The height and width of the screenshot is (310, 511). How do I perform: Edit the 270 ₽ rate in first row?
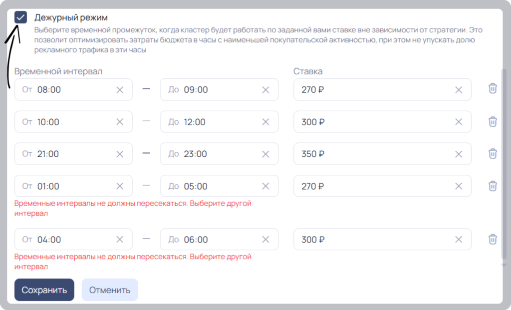pos(382,90)
